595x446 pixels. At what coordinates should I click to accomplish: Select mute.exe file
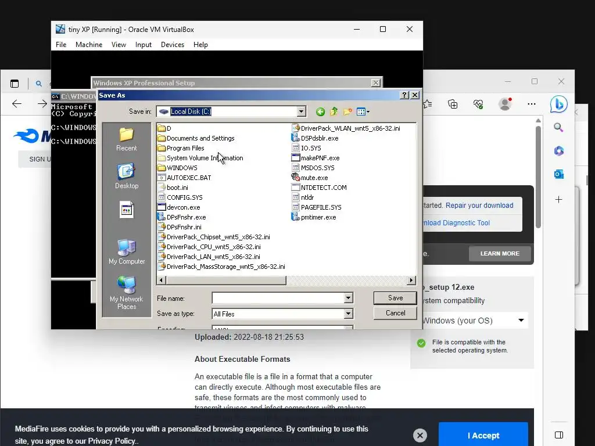(310, 178)
